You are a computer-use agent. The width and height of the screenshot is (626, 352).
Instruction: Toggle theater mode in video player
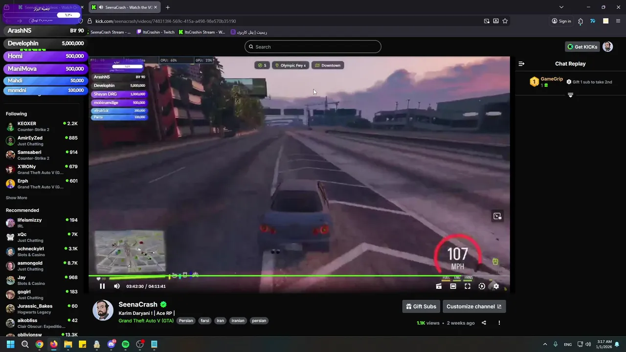[x=453, y=286]
